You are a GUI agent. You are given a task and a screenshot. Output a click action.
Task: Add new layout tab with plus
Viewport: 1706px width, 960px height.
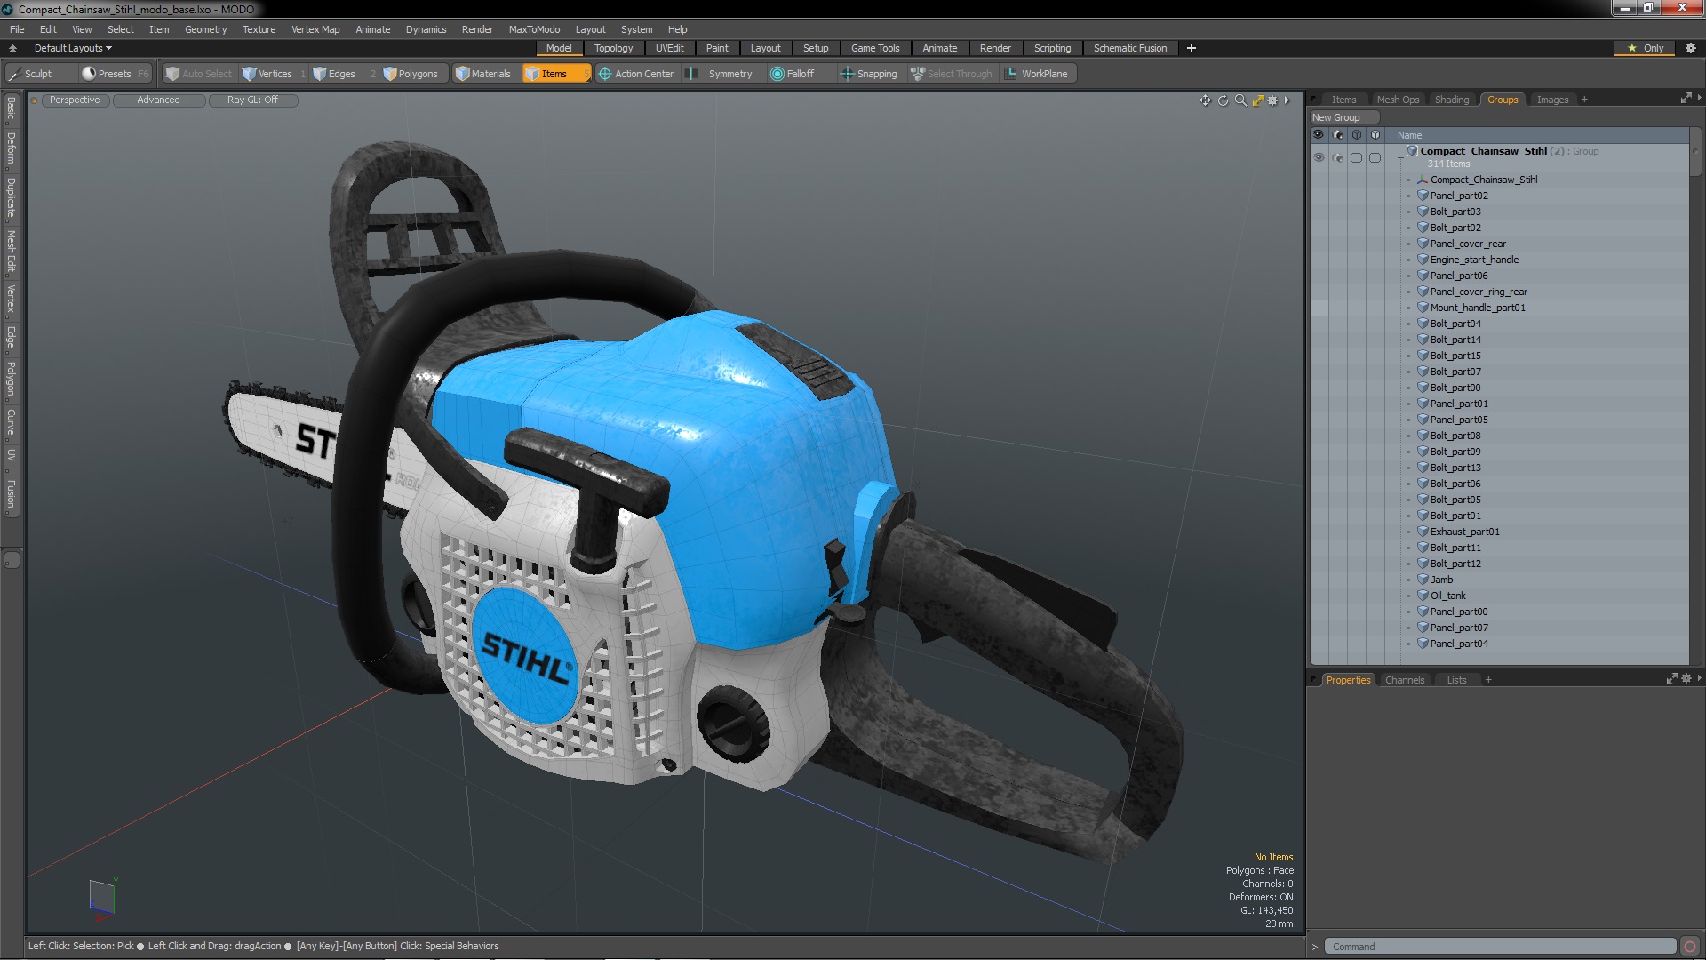tap(1192, 48)
